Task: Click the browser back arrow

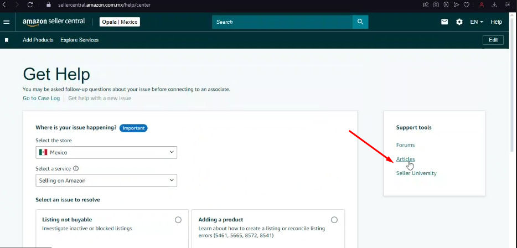Action: [x=4, y=4]
